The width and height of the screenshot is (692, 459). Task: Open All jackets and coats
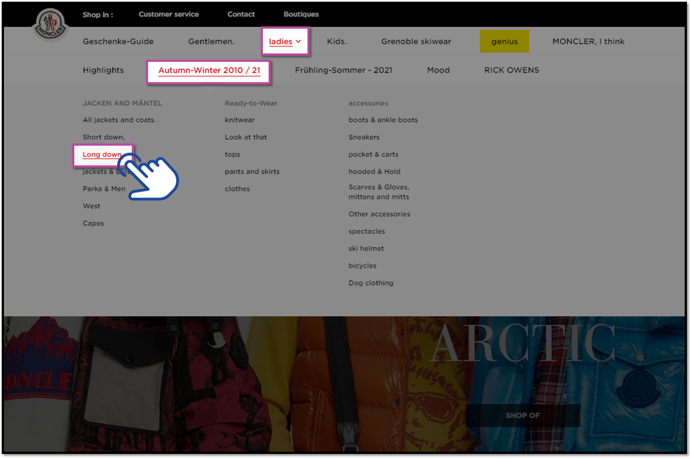point(119,120)
